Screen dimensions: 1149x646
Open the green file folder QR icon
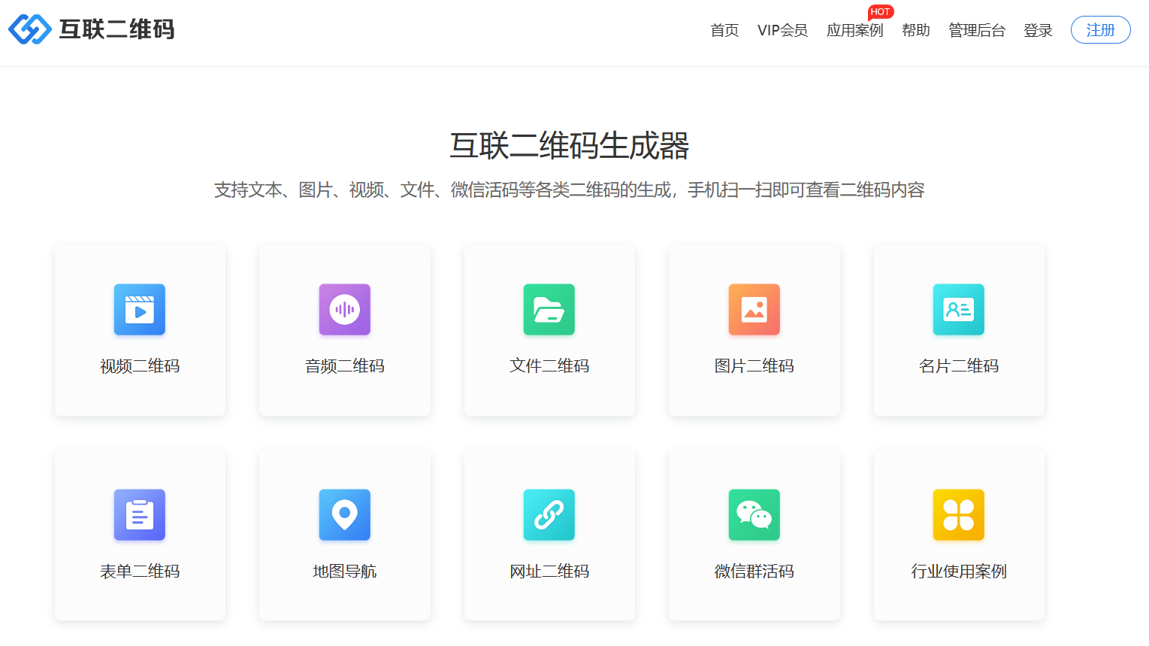pyautogui.click(x=549, y=309)
